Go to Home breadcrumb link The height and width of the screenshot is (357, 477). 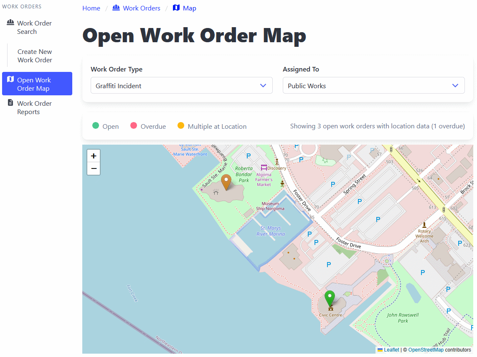pos(91,8)
